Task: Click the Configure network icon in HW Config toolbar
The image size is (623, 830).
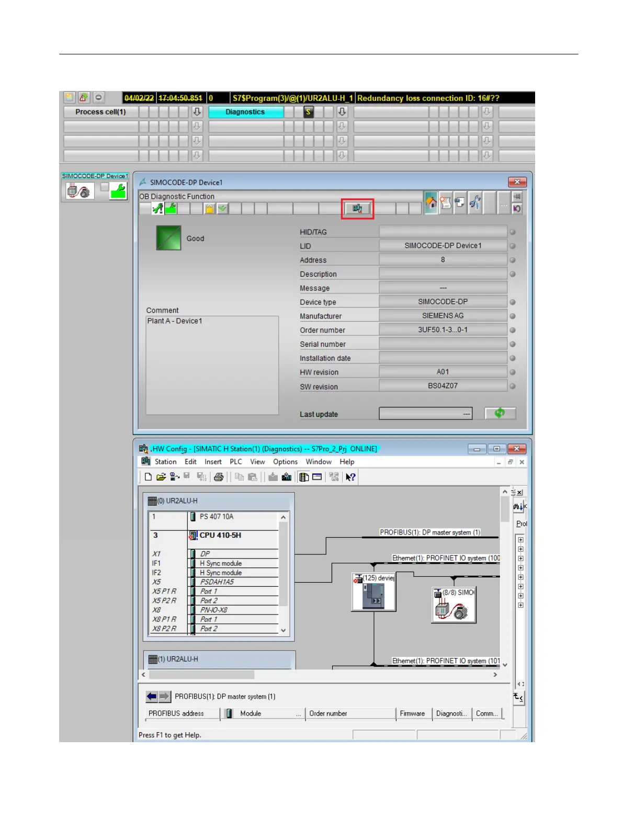Action: click(x=334, y=477)
